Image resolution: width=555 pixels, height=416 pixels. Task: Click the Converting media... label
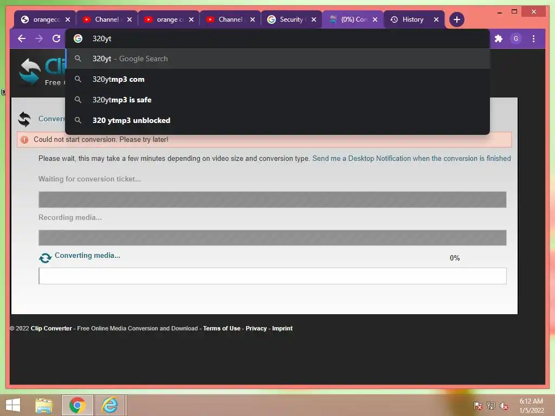click(x=87, y=256)
